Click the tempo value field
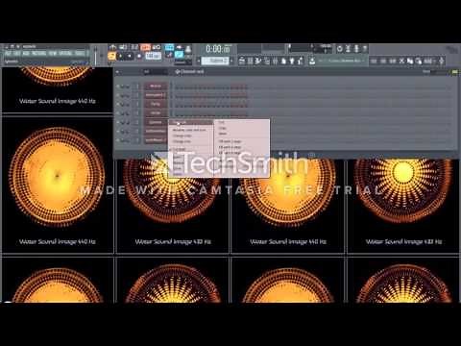This screenshot has height=346, width=461. [x=153, y=56]
